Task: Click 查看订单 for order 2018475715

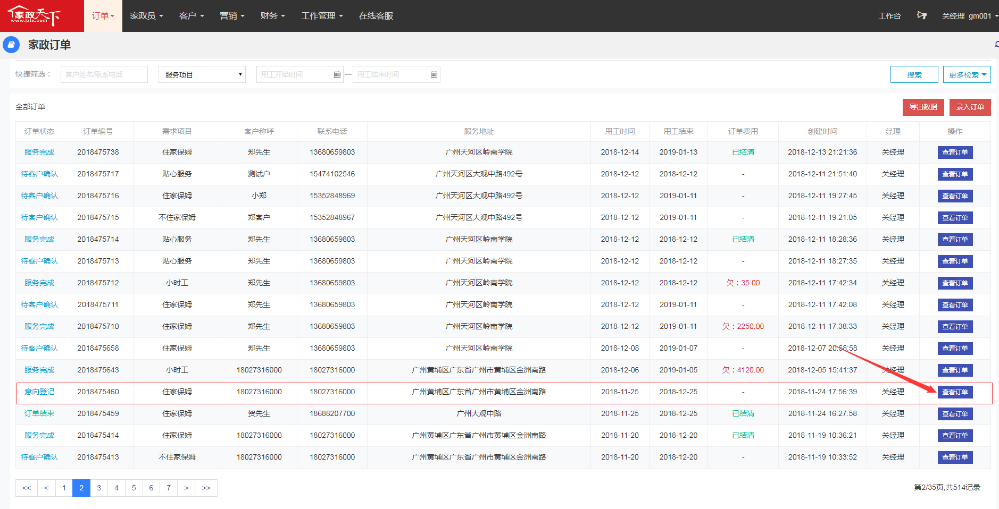Action: [x=955, y=218]
